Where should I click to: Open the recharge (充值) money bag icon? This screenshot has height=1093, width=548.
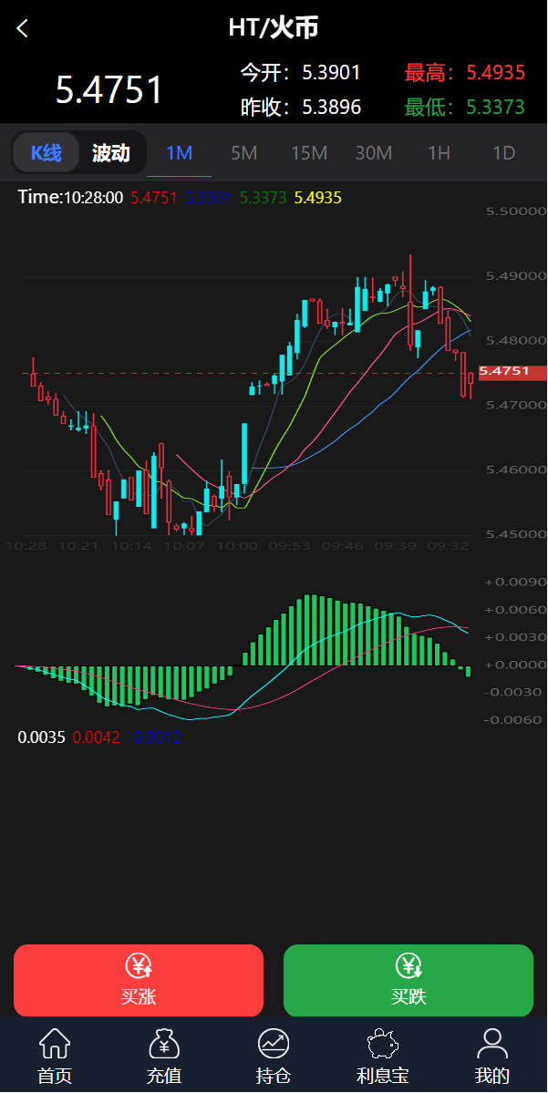tap(164, 1043)
